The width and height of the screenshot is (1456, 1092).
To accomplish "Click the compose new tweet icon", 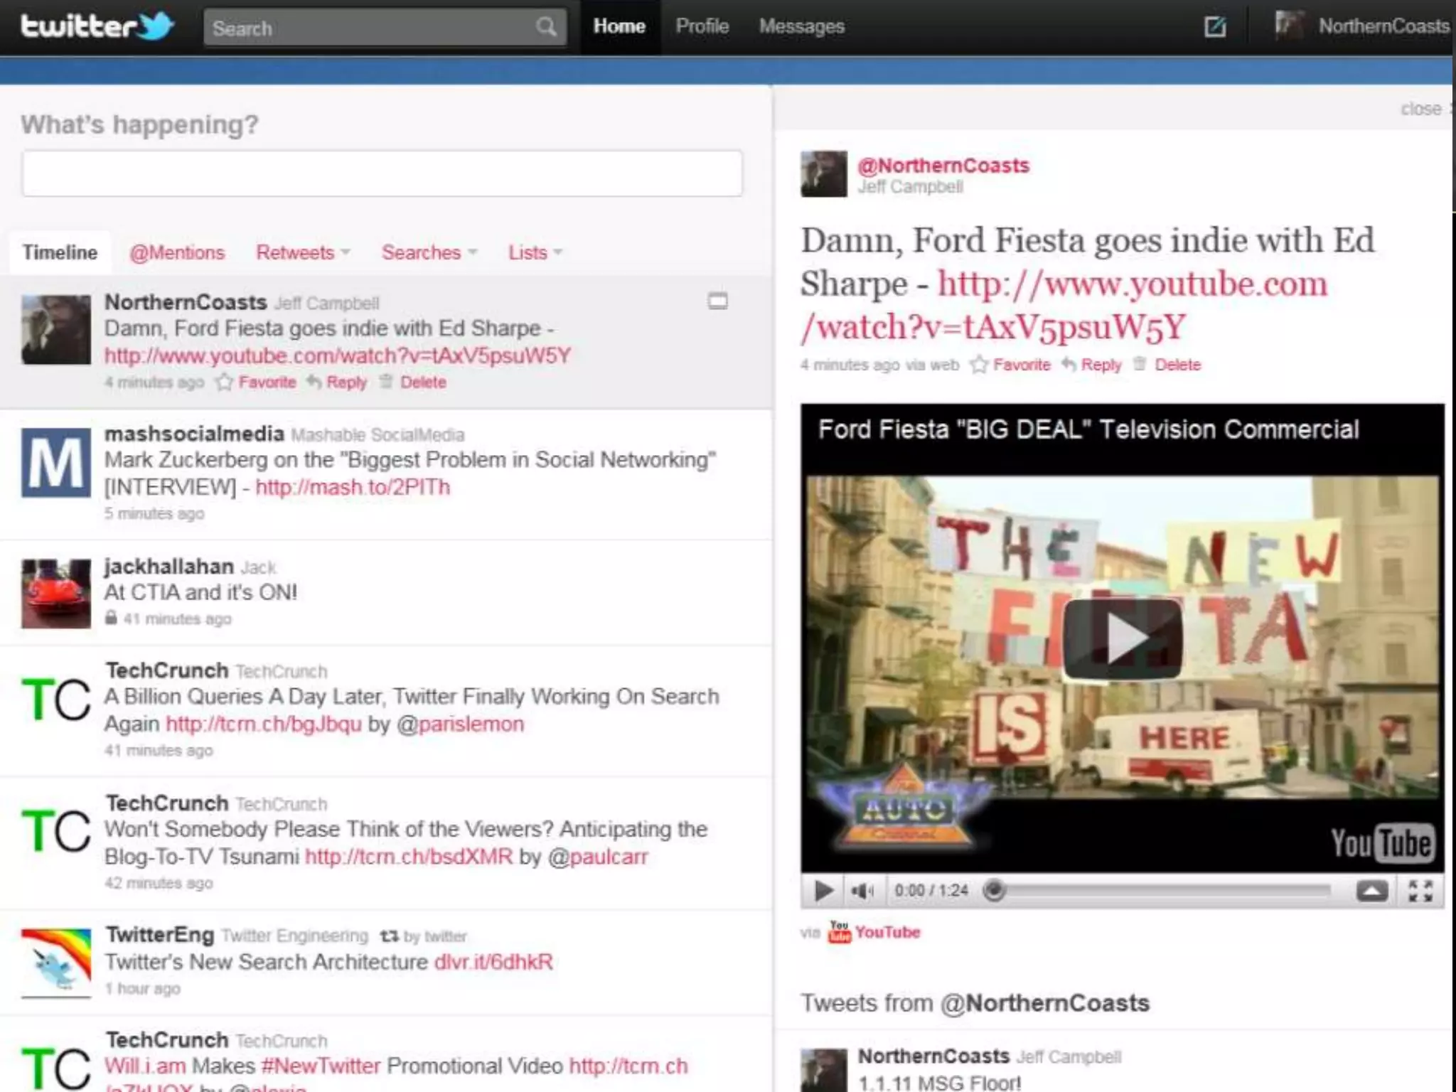I will coord(1215,27).
